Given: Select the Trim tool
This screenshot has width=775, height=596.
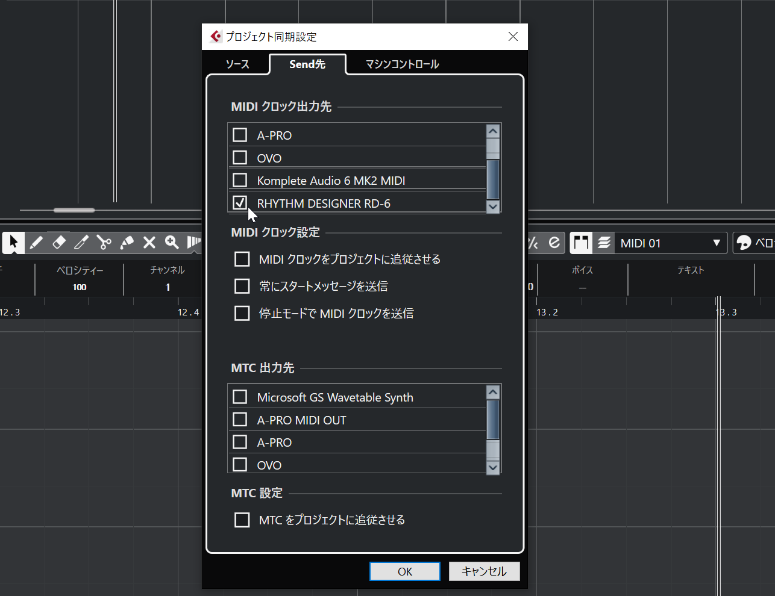Looking at the screenshot, I should point(81,243).
